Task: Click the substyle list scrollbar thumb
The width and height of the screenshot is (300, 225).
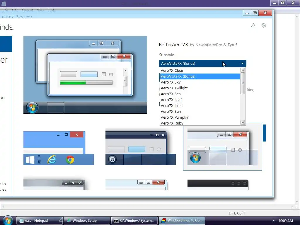Action: (243, 83)
